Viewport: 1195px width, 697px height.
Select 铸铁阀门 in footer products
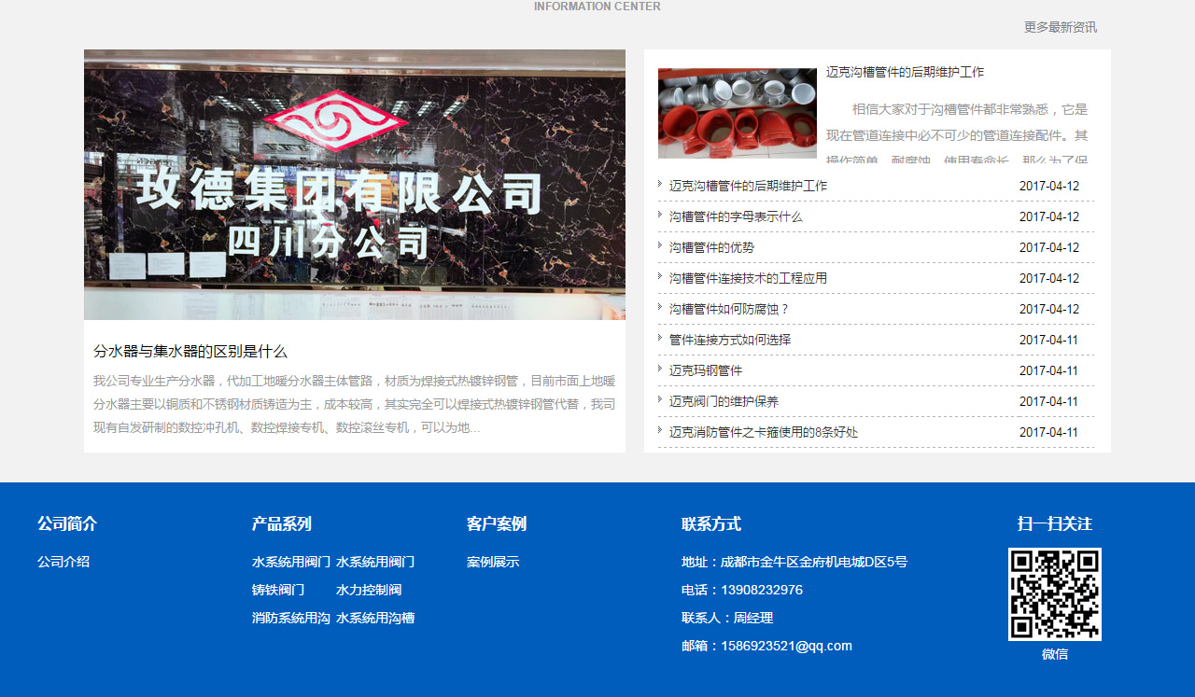point(278,590)
